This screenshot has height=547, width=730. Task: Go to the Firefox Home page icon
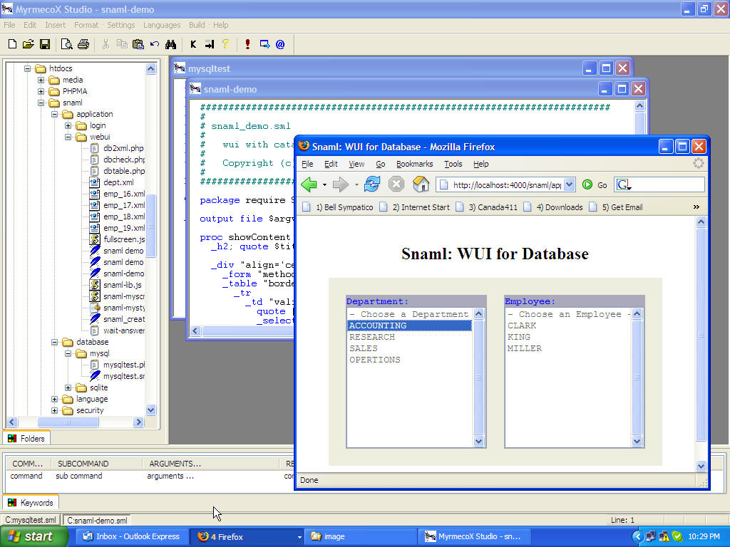pos(421,184)
